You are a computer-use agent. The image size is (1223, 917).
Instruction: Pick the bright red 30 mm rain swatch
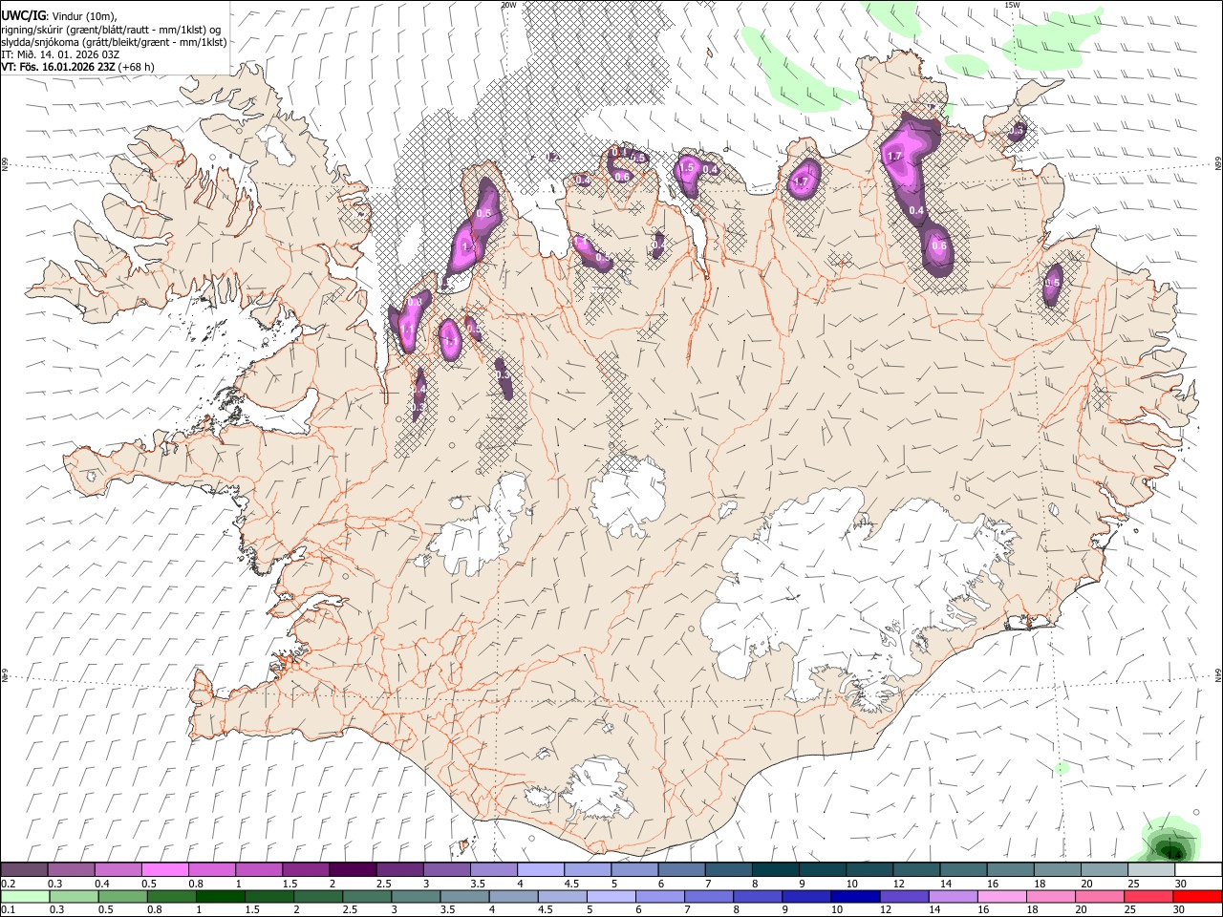[x=1197, y=895]
